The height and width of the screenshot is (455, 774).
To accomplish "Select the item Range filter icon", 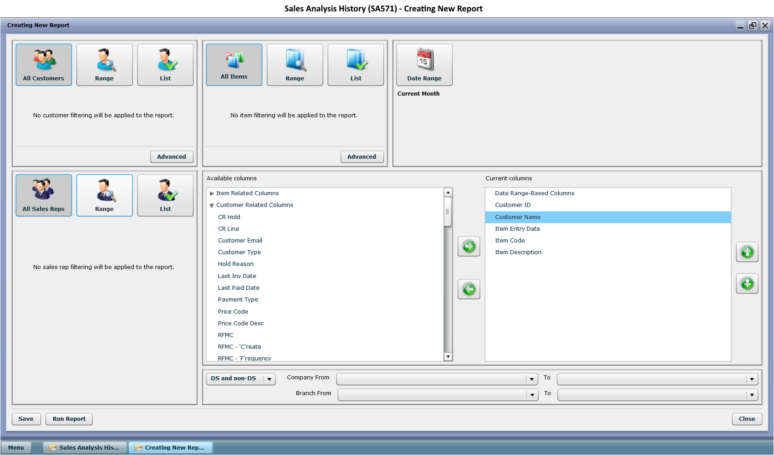I will (x=295, y=64).
